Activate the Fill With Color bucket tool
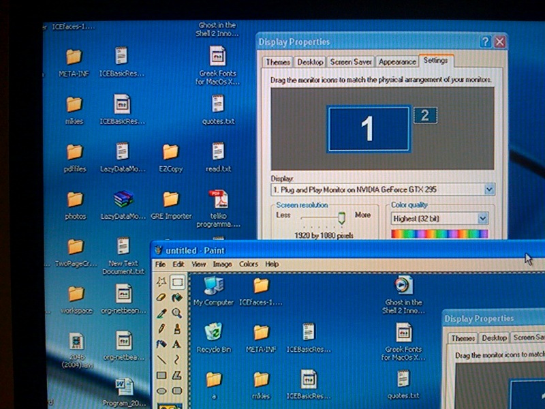The image size is (545, 409). click(x=177, y=297)
